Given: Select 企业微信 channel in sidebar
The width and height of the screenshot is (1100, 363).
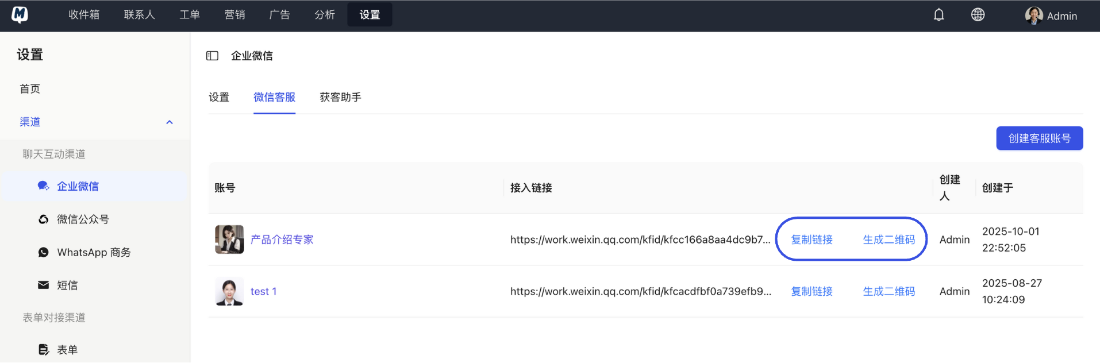Looking at the screenshot, I should click(78, 186).
